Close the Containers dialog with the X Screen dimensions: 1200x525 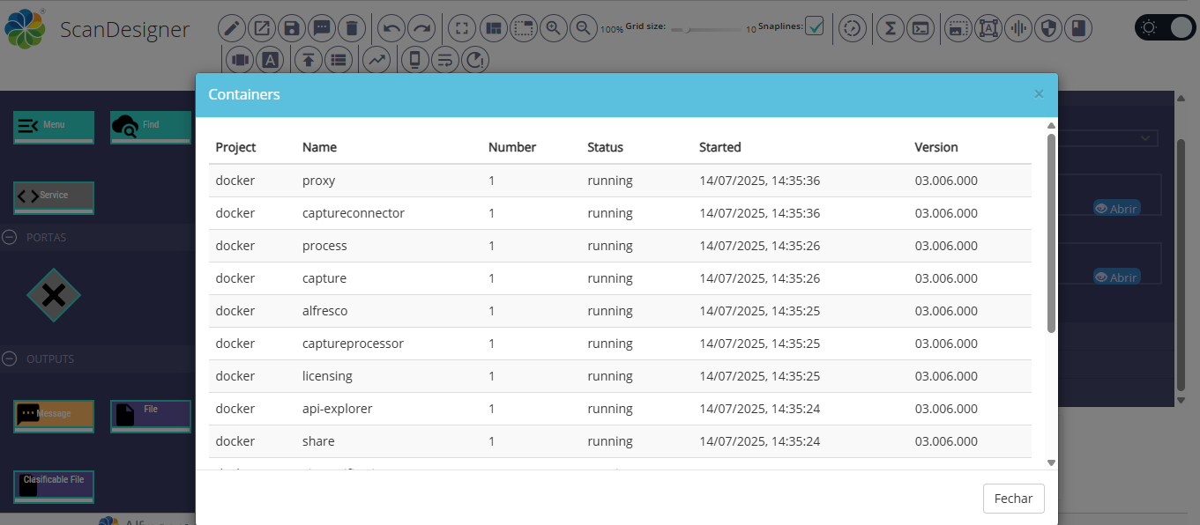coord(1039,94)
